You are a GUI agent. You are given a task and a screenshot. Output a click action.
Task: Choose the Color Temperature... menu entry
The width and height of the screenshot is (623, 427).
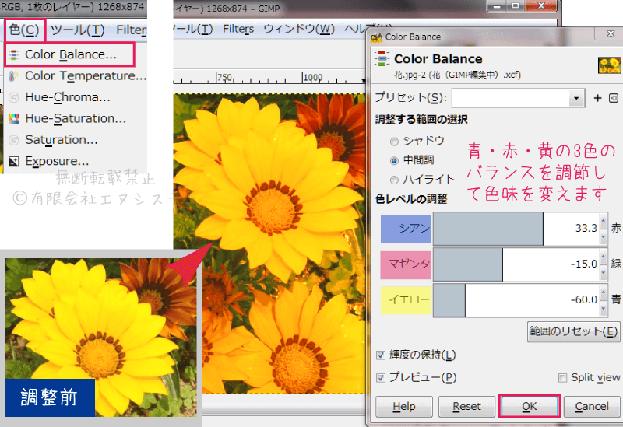(x=76, y=75)
